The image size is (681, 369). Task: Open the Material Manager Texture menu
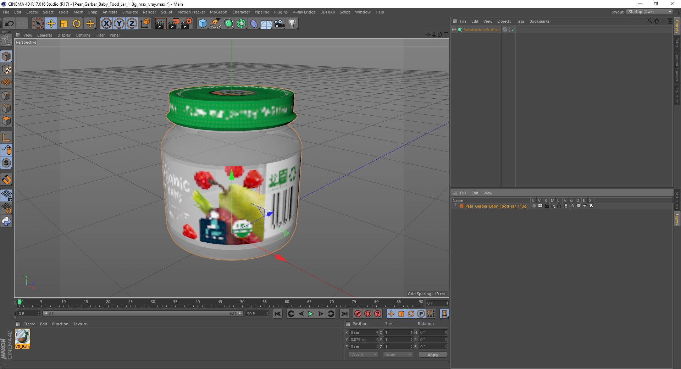(x=80, y=324)
